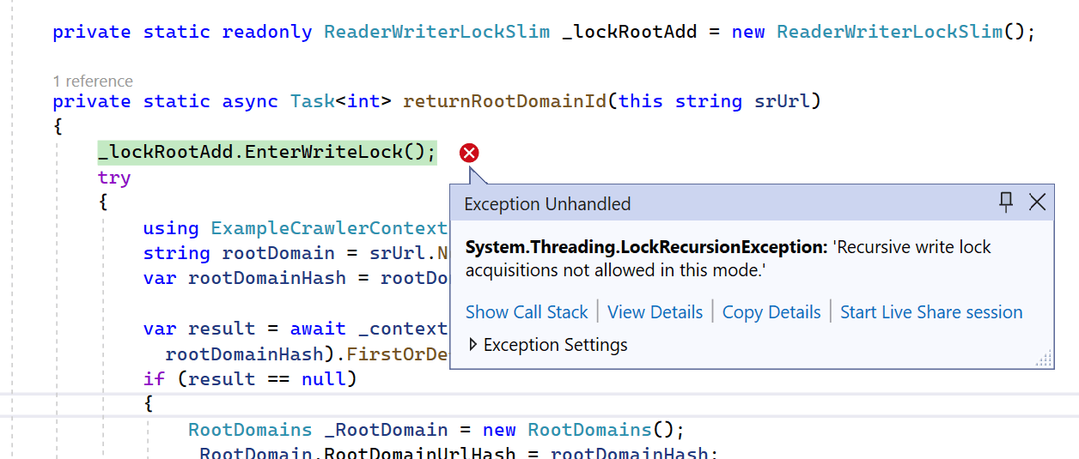
Task: Open View Details link
Action: (x=655, y=312)
